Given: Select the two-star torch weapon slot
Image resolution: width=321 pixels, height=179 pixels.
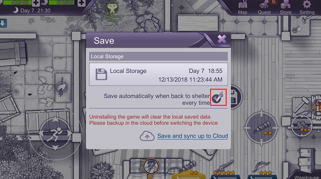Looking at the screenshot, I should [261, 128].
